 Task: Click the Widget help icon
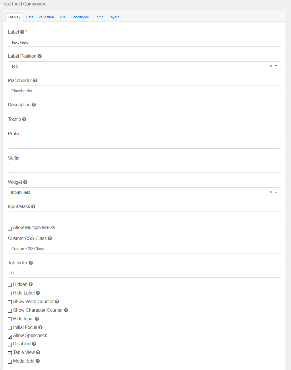tap(25, 182)
